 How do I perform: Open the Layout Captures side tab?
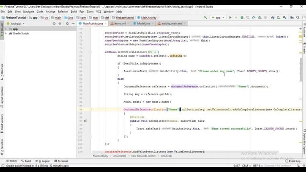[2, 97]
